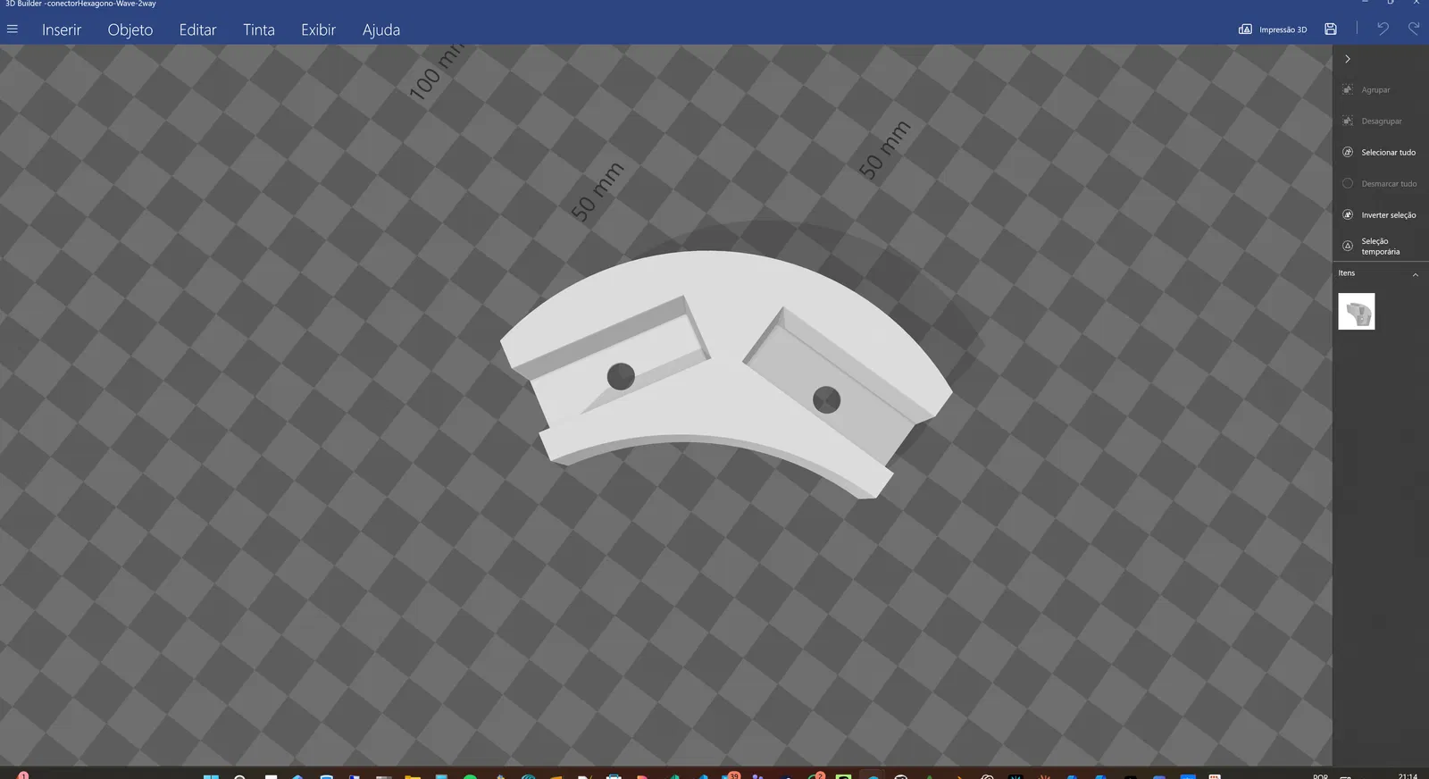Toggle Seleção temporária mode
This screenshot has width=1429, height=779.
(1371, 246)
